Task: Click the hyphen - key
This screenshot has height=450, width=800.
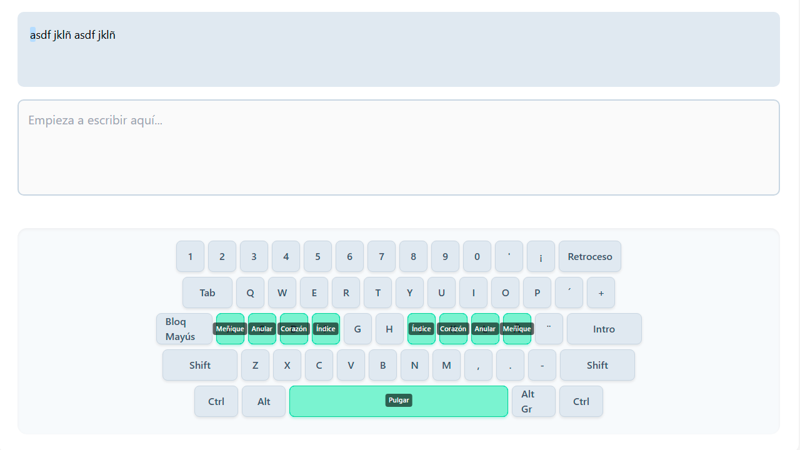Action: (542, 365)
